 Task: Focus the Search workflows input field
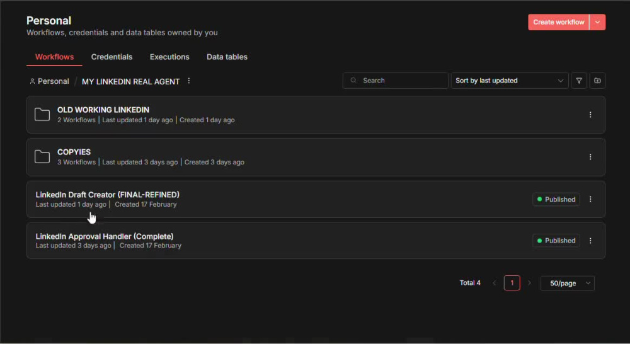pyautogui.click(x=396, y=81)
